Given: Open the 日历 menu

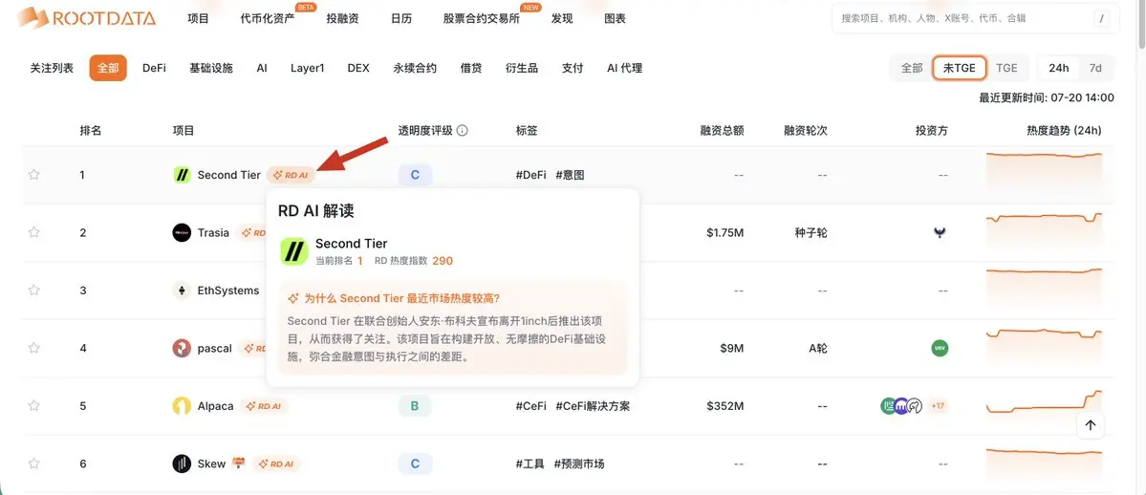Looking at the screenshot, I should 401,18.
